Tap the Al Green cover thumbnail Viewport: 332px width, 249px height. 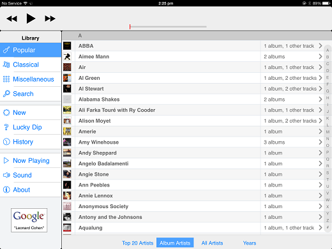(67, 78)
